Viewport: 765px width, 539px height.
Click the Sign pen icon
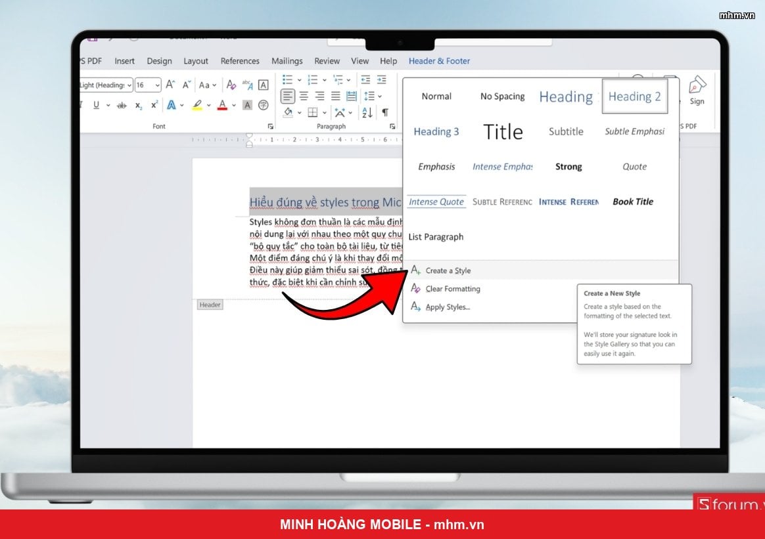[697, 85]
